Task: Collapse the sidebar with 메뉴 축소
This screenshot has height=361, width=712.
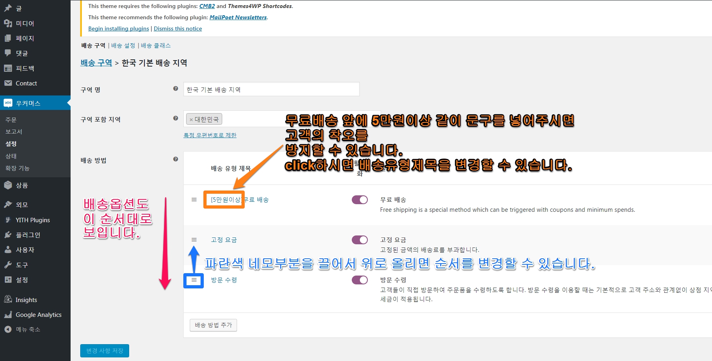Action: click(28, 329)
